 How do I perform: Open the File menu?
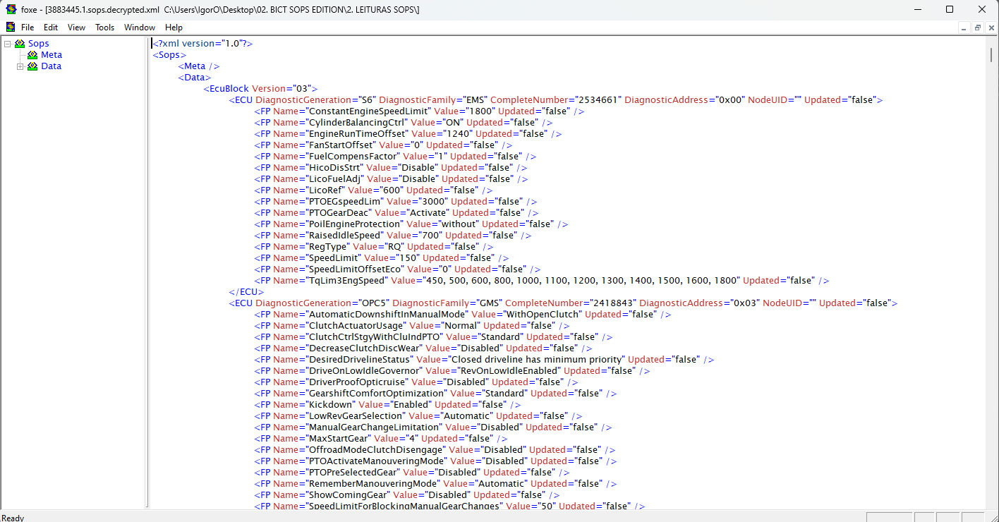tap(28, 27)
